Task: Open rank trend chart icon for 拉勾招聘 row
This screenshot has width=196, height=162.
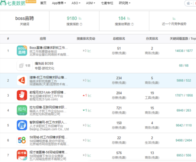Action: (90, 110)
